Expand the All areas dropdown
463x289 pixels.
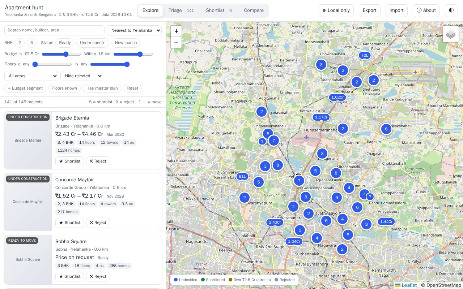pyautogui.click(x=31, y=76)
